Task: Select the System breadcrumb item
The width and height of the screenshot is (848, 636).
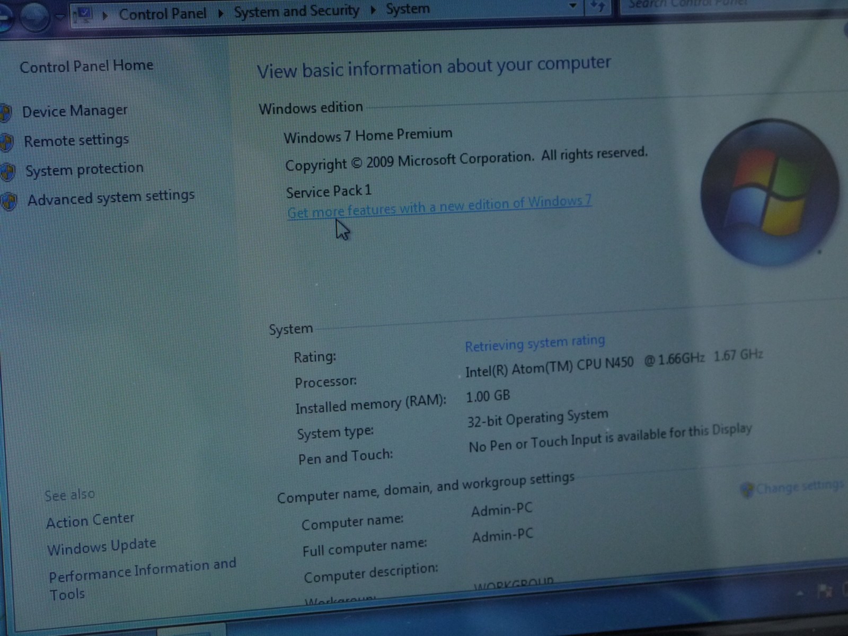Action: pos(408,9)
